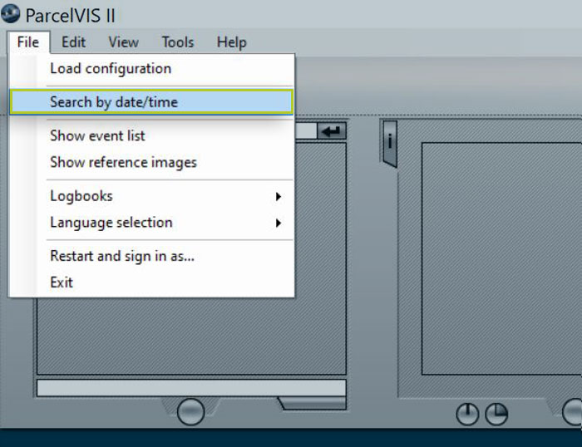Choose Restart and sign in as...
The height and width of the screenshot is (447, 582).
point(151,257)
